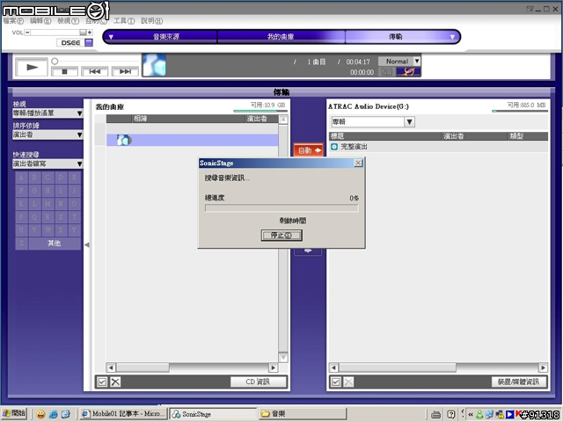Click the select-all check icon under 我的曲庫

[102, 382]
